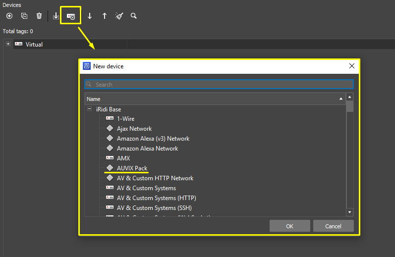Viewport: 395px width, 257px height.
Task: Click AV & Custom Systems (HTTP) icon
Action: click(x=110, y=198)
